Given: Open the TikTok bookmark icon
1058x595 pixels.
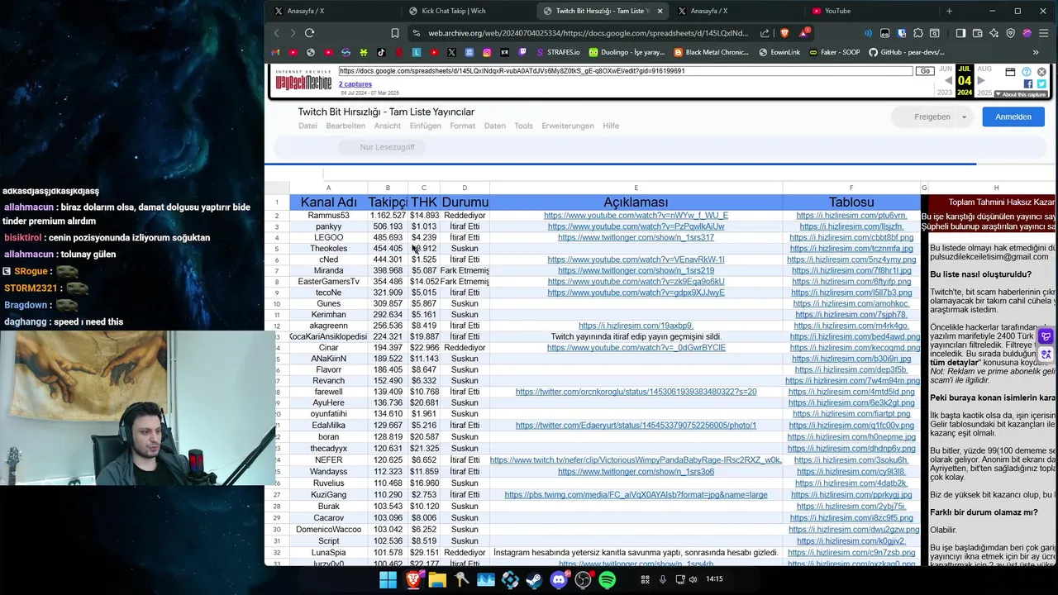Looking at the screenshot, I should [x=381, y=52].
